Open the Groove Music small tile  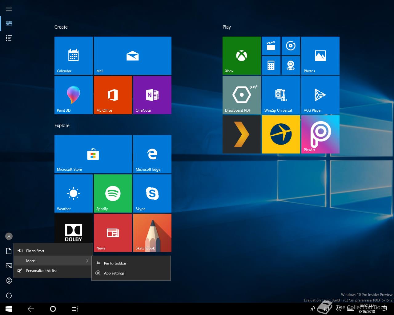point(291,46)
